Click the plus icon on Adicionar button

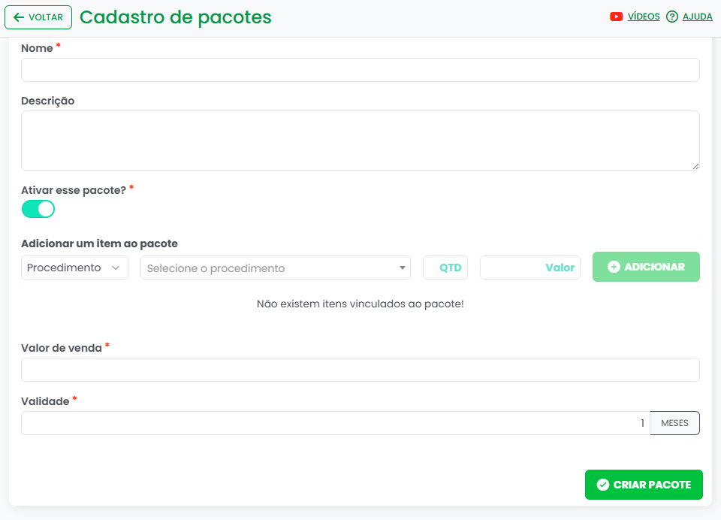[614, 267]
